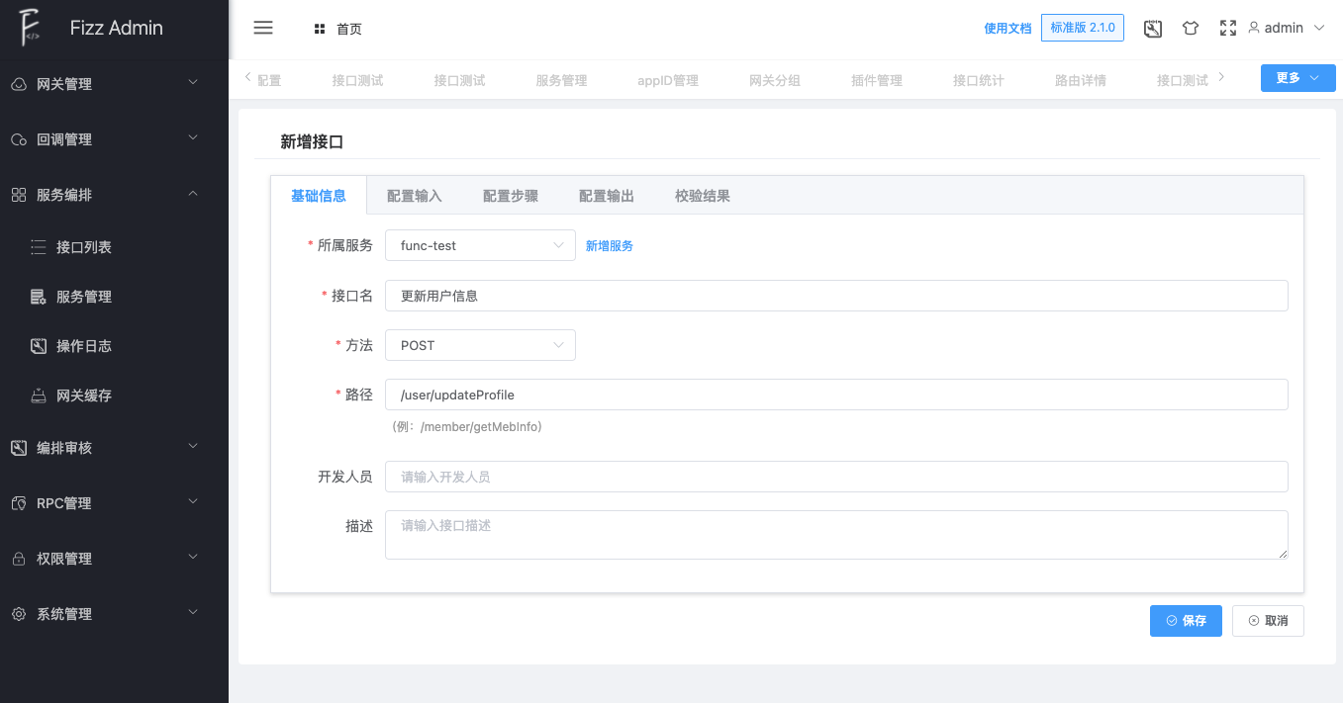The width and height of the screenshot is (1343, 703).
Task: Open 网关缓存 in the sidebar
Action: coord(83,395)
